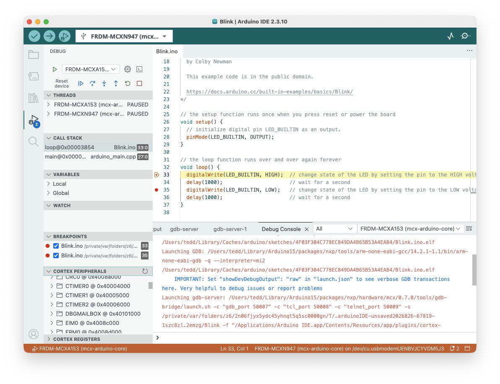Image resolution: width=500 pixels, height=384 pixels.
Task: Open the Serial Monitor
Action: point(465,36)
